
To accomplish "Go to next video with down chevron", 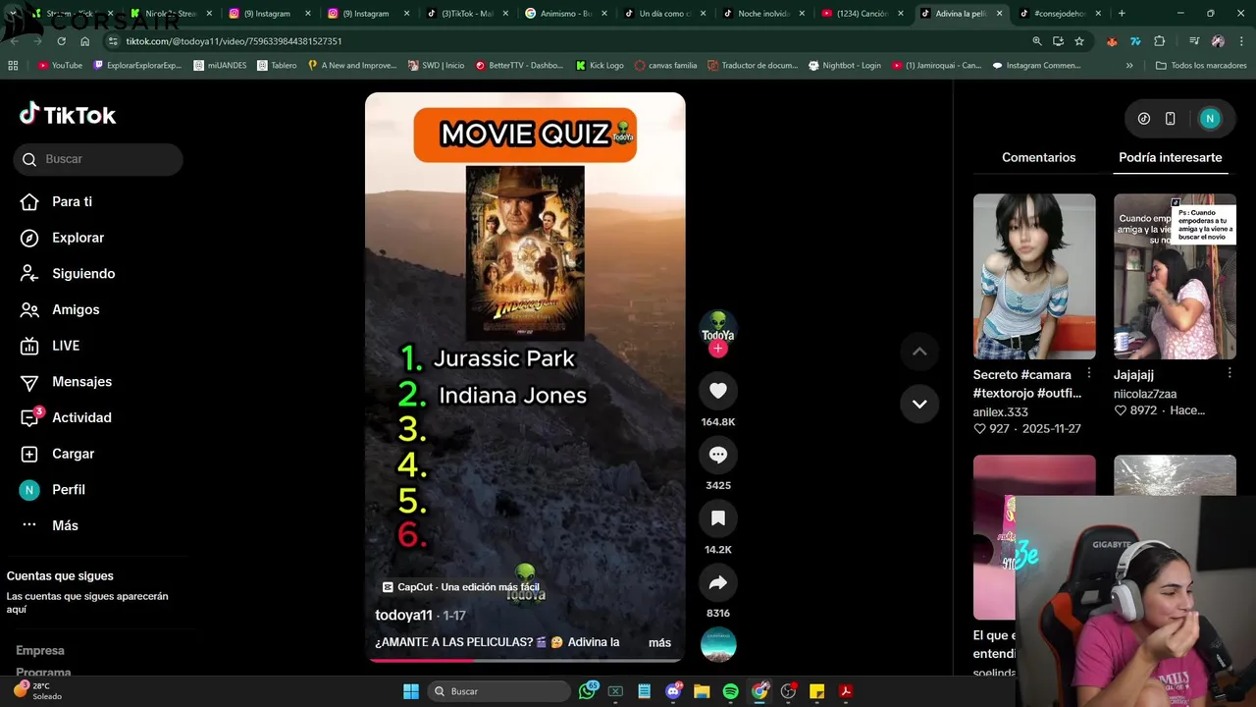I will 919,404.
